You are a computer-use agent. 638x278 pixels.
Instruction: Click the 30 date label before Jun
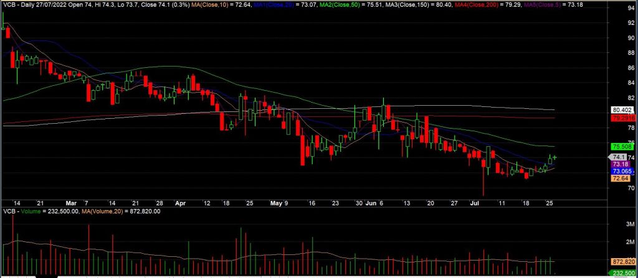(358, 203)
